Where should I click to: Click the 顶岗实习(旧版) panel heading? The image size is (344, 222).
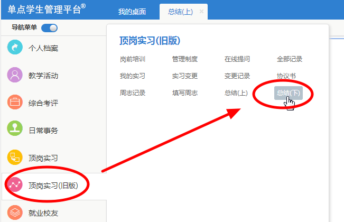click(150, 41)
